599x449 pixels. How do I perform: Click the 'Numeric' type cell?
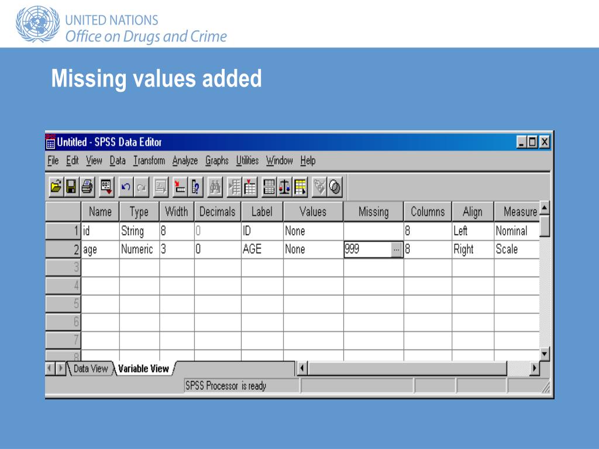click(x=139, y=249)
